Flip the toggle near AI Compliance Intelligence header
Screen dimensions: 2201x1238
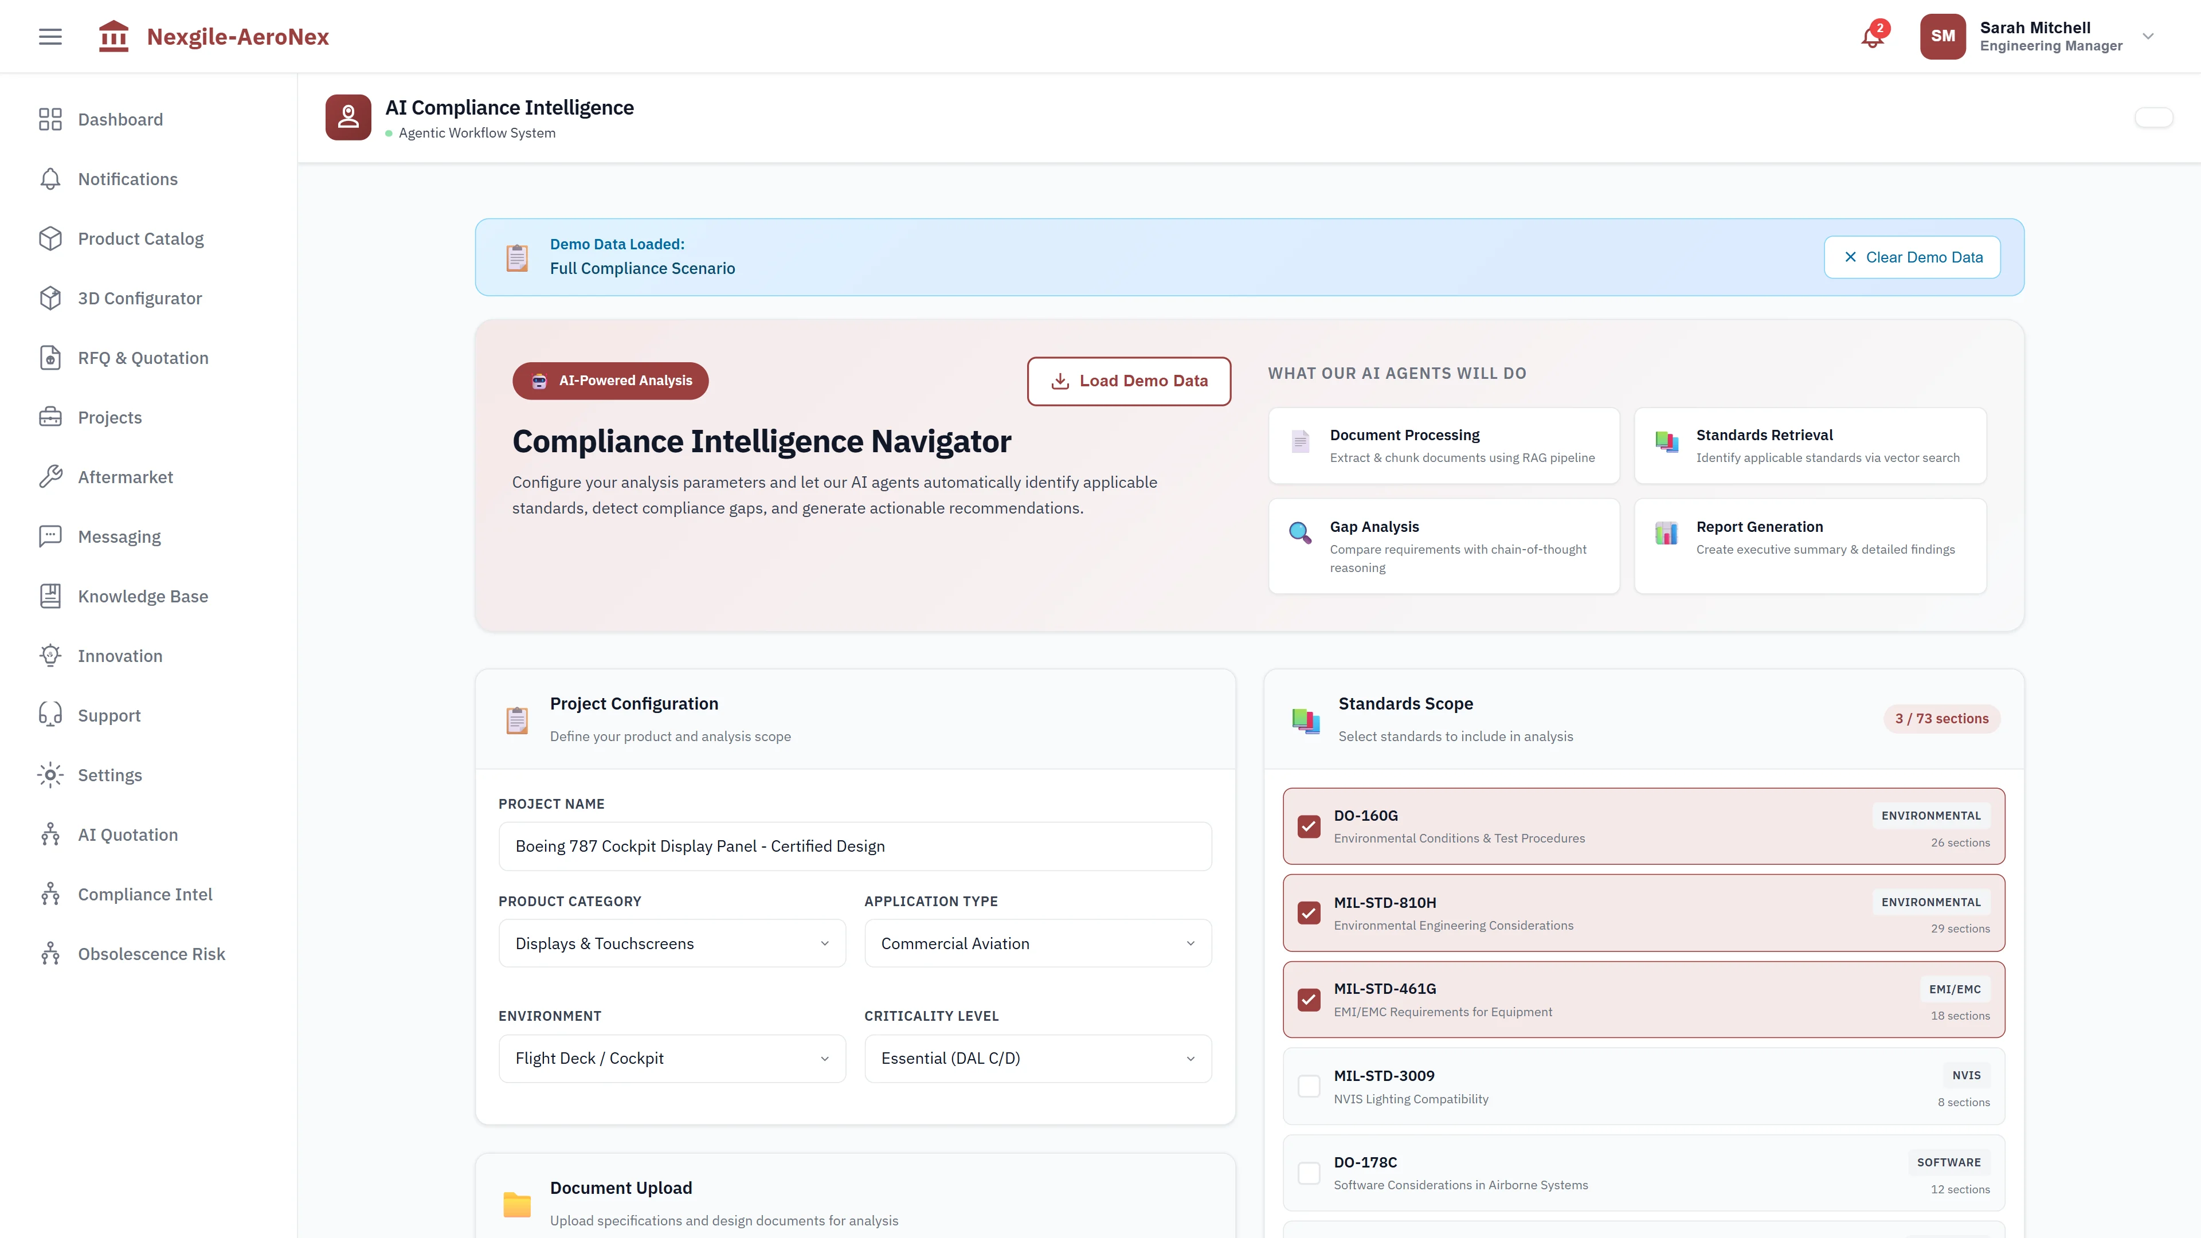(2155, 117)
